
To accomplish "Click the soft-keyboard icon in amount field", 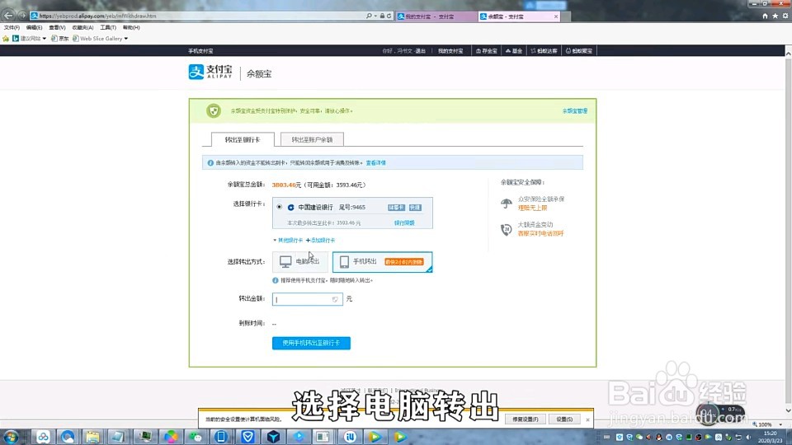I will 335,299.
